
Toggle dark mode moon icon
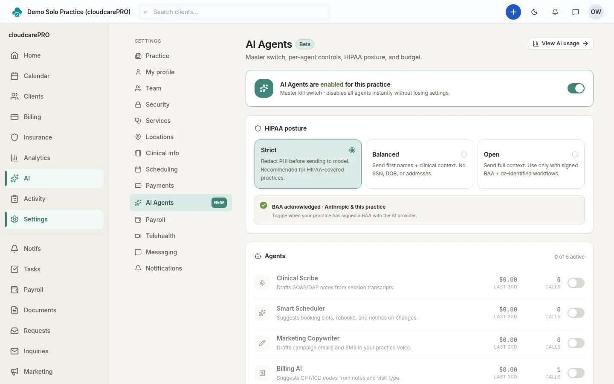pos(534,12)
